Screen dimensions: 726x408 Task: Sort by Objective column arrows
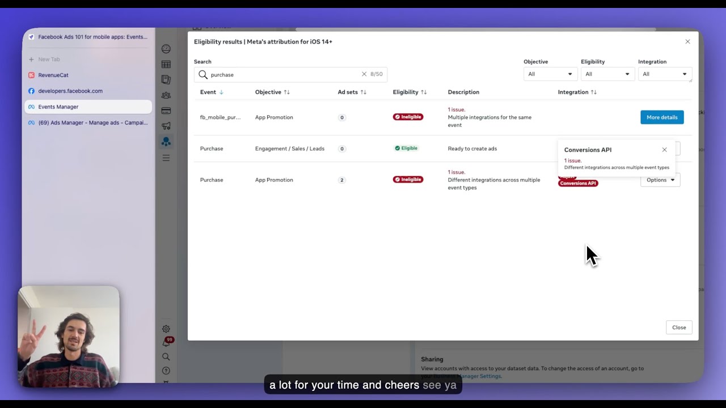tap(286, 92)
